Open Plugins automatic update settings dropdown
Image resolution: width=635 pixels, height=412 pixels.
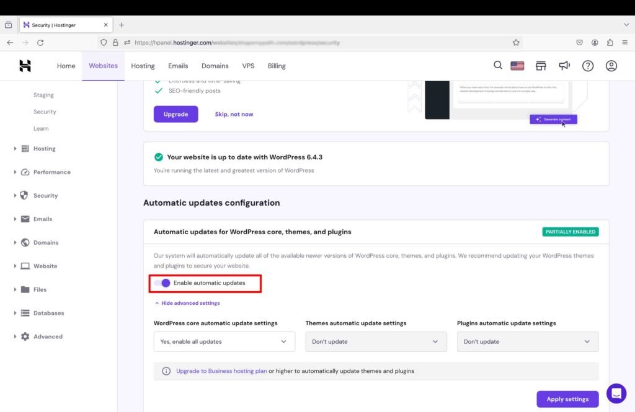[528, 341]
